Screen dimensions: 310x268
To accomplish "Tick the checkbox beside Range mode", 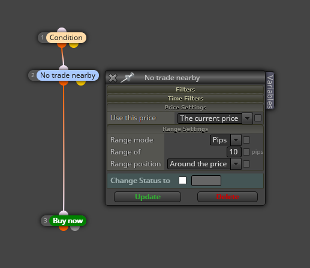I will click(x=246, y=140).
